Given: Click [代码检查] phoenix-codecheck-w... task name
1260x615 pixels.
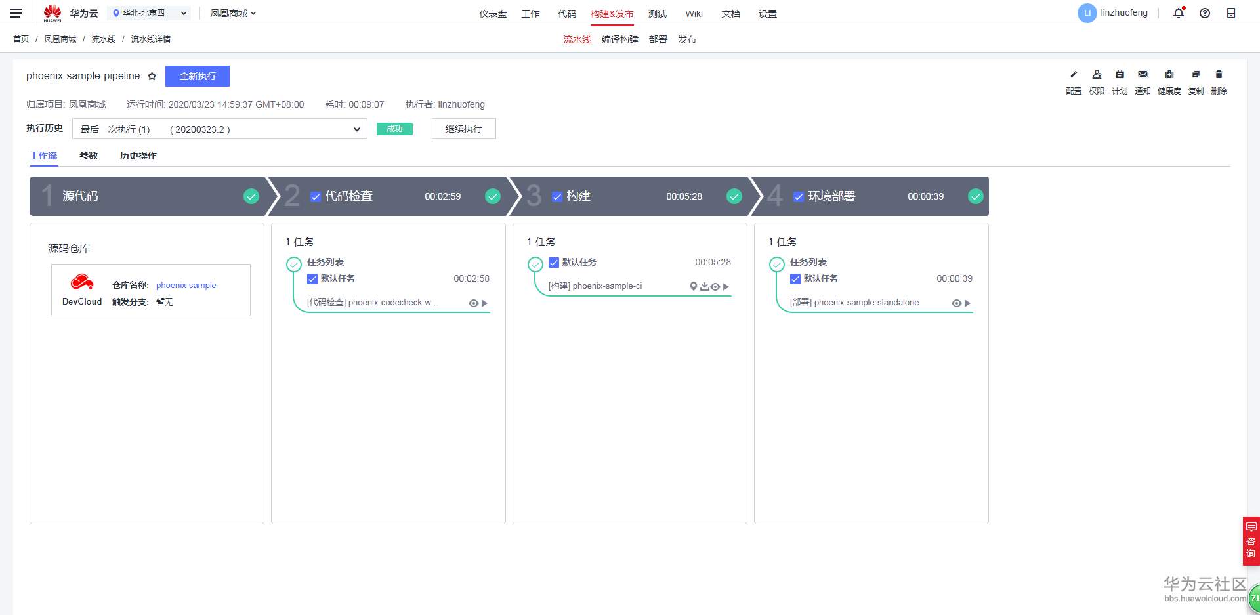Looking at the screenshot, I should (373, 303).
